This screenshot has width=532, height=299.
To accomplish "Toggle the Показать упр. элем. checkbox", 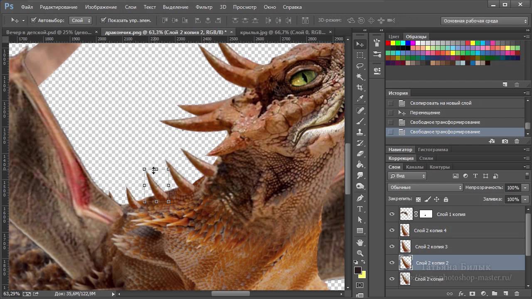I will click(x=103, y=20).
